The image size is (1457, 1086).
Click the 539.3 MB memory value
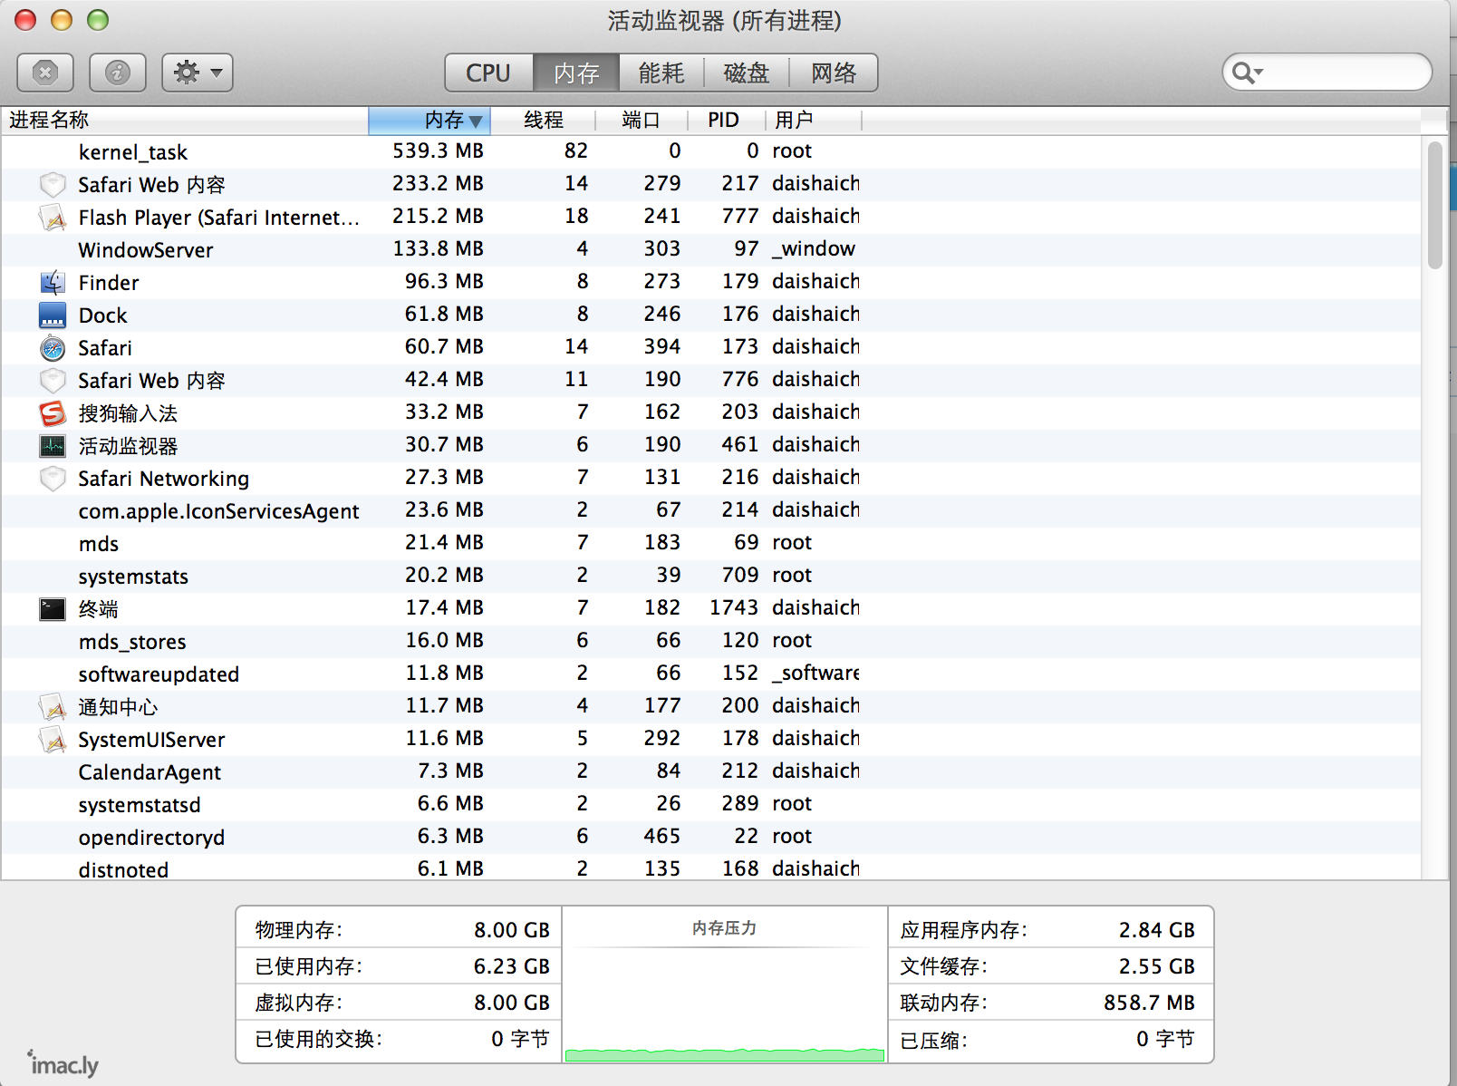(x=438, y=150)
